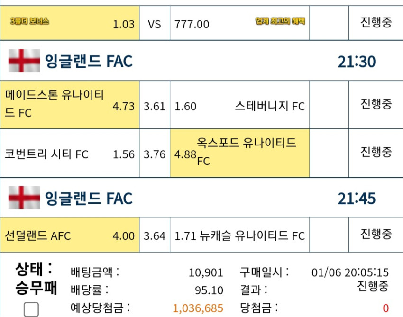Tick the checkbox under 승무패 status

coord(31,309)
